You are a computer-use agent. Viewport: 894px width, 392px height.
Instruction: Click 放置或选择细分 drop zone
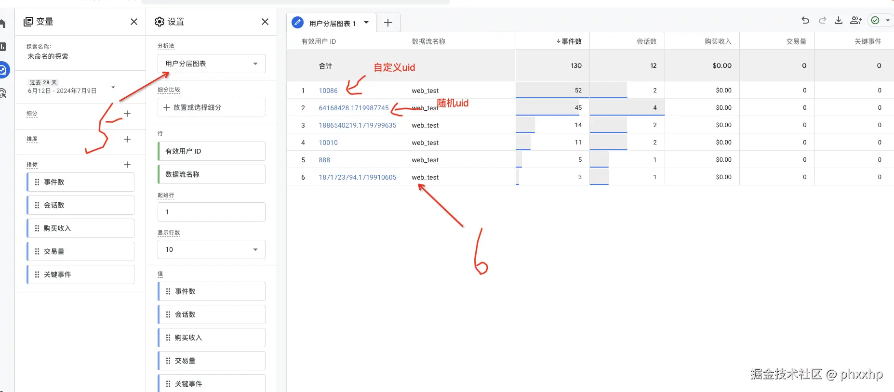point(212,107)
